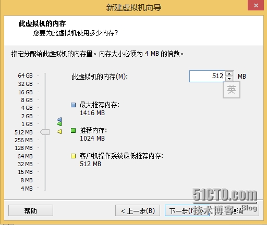Click the blue legend square for 最大推荐内存
This screenshot has height=225, width=267.
coord(73,105)
